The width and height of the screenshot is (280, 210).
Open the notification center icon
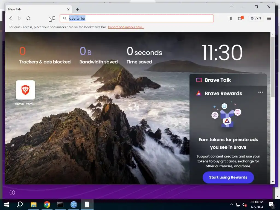point(271,205)
